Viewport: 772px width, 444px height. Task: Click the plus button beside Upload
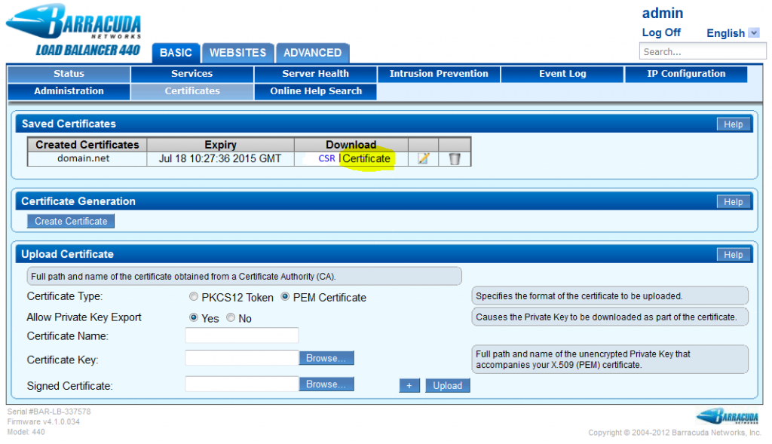point(409,386)
